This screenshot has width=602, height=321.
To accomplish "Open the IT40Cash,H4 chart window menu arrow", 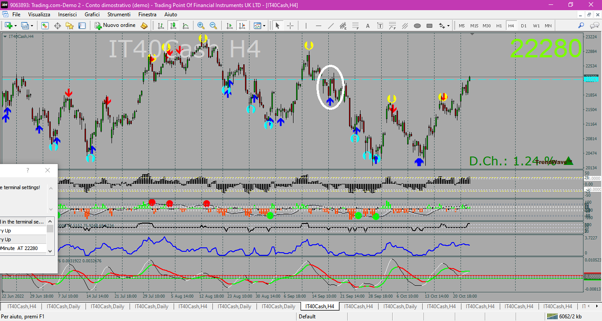I will click(x=5, y=36).
